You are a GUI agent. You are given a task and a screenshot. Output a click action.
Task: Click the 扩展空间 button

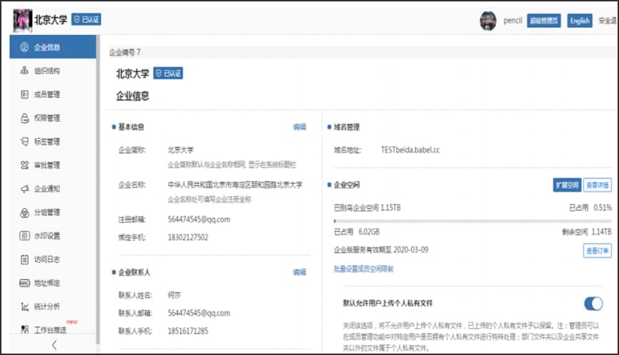566,185
